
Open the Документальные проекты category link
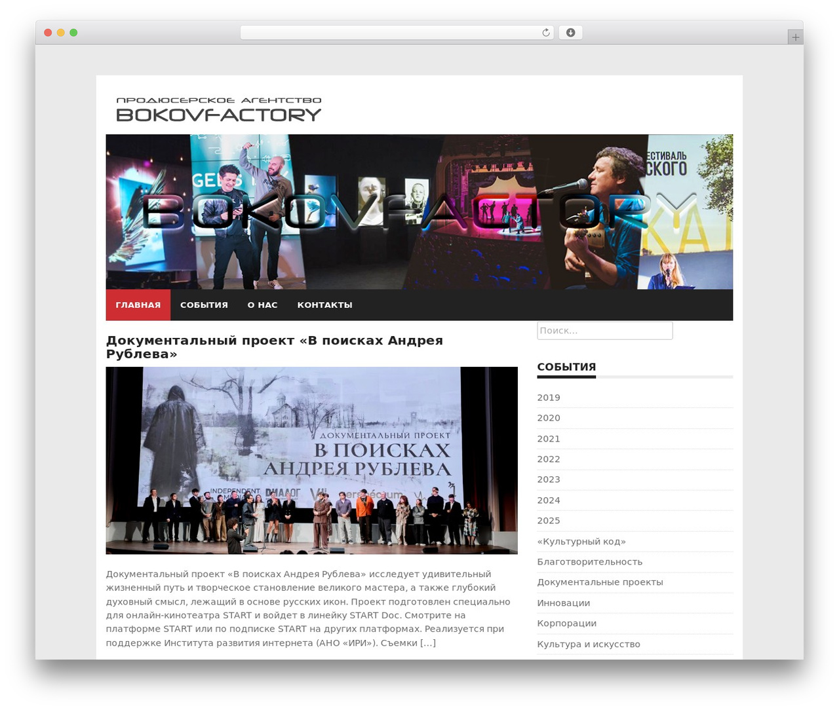[600, 582]
